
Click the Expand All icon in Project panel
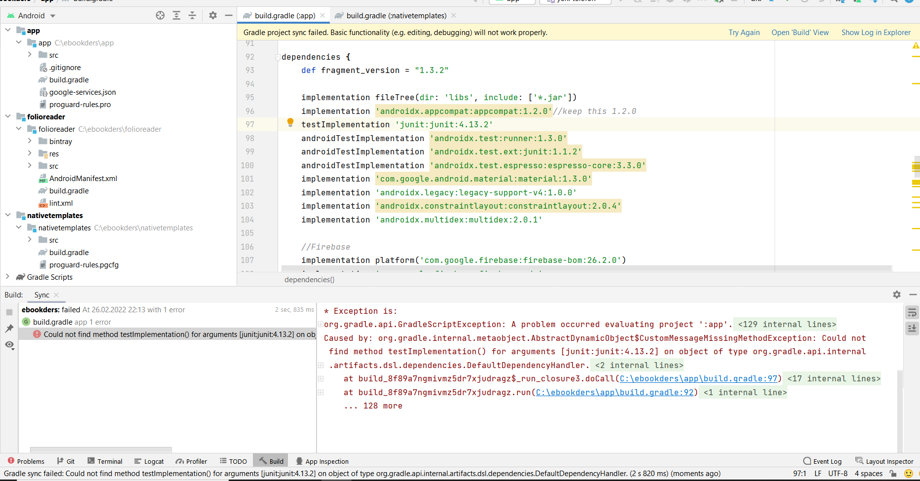[x=177, y=15]
